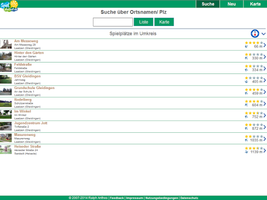Screen dimensions: 267x200
Task: Click the Liste search button
Action: point(143,22)
